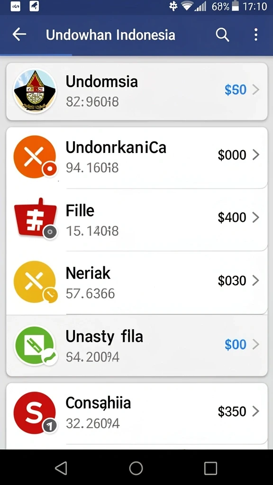Tap the $350 price label
This screenshot has width=273, height=485.
pos(232,412)
